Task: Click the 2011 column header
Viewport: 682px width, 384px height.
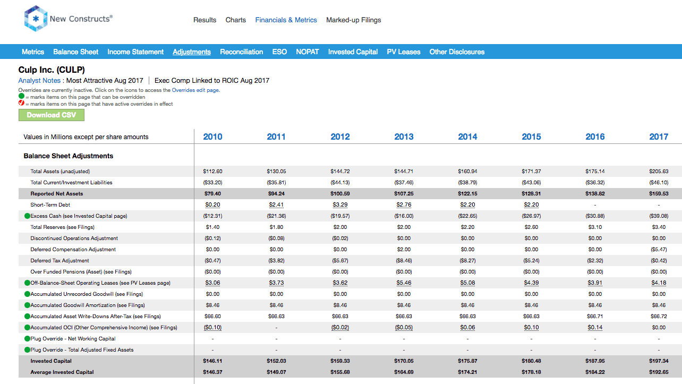Action: click(276, 136)
